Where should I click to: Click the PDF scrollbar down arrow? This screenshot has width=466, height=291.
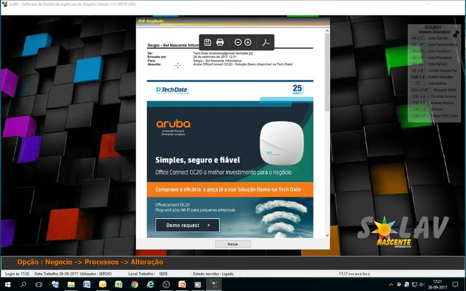(x=327, y=235)
